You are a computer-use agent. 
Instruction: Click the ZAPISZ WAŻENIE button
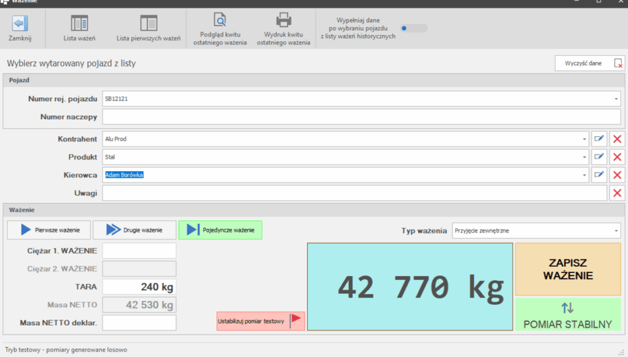point(568,269)
